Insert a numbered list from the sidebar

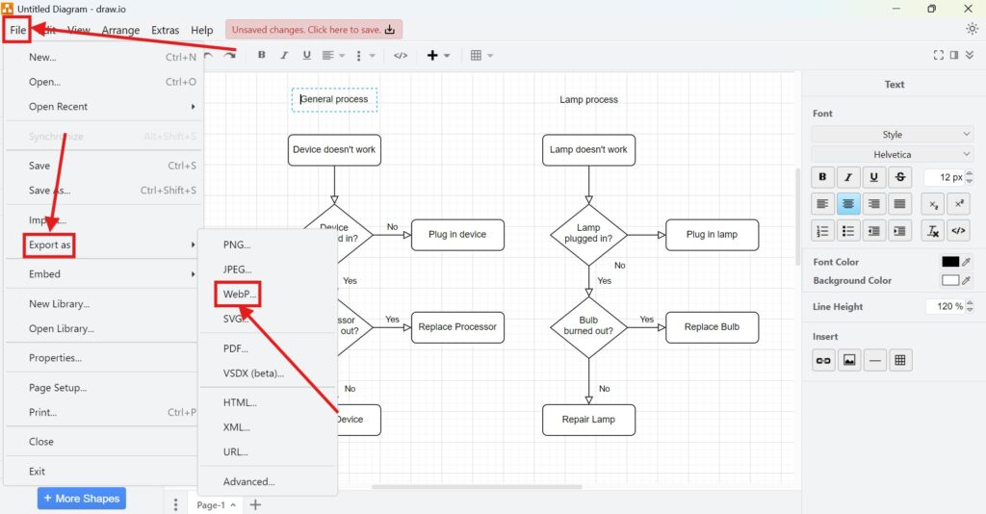tap(822, 231)
